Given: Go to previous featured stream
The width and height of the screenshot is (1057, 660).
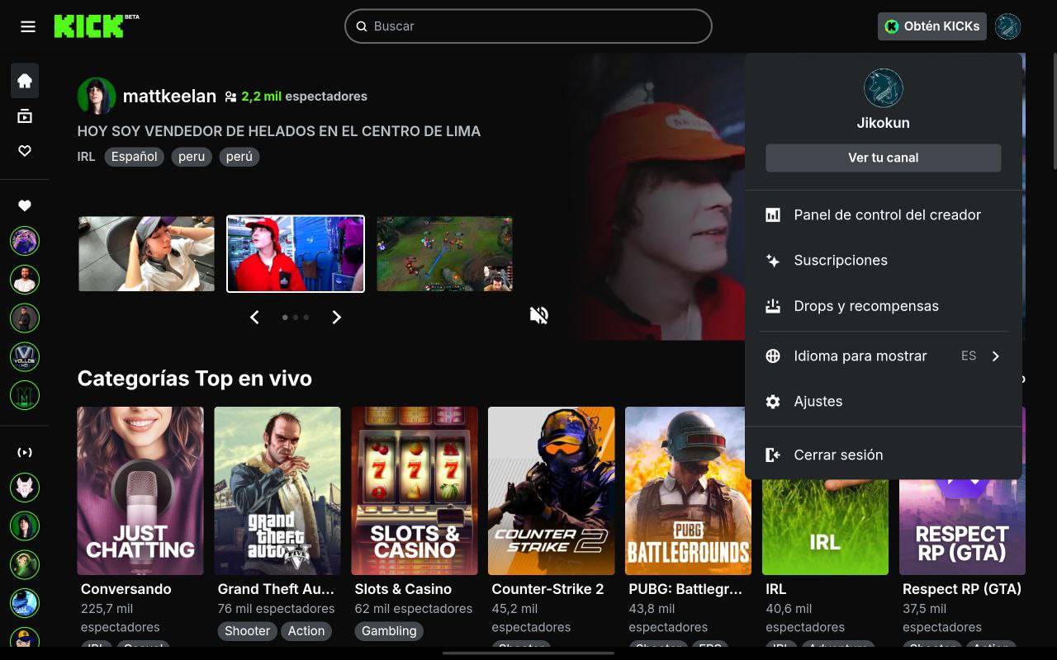Looking at the screenshot, I should tap(254, 318).
